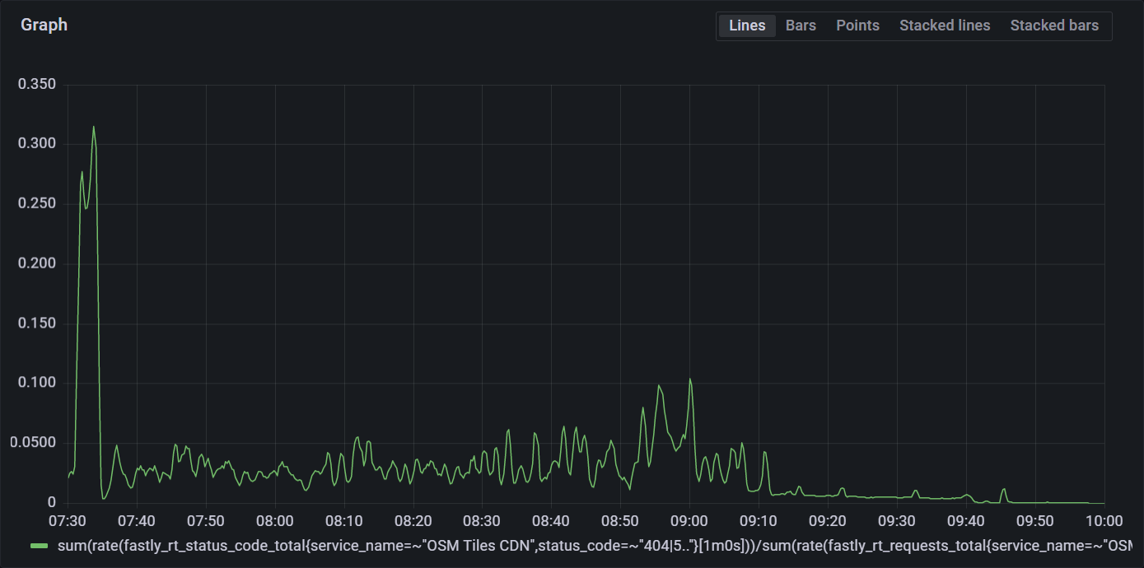Click the tallest spike near 07:35

point(94,128)
